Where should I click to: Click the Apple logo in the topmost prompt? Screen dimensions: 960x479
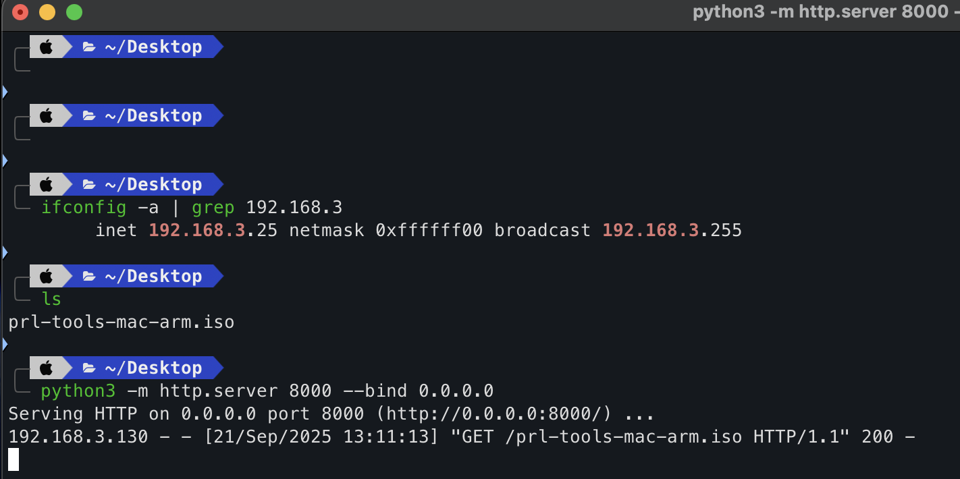[46, 47]
